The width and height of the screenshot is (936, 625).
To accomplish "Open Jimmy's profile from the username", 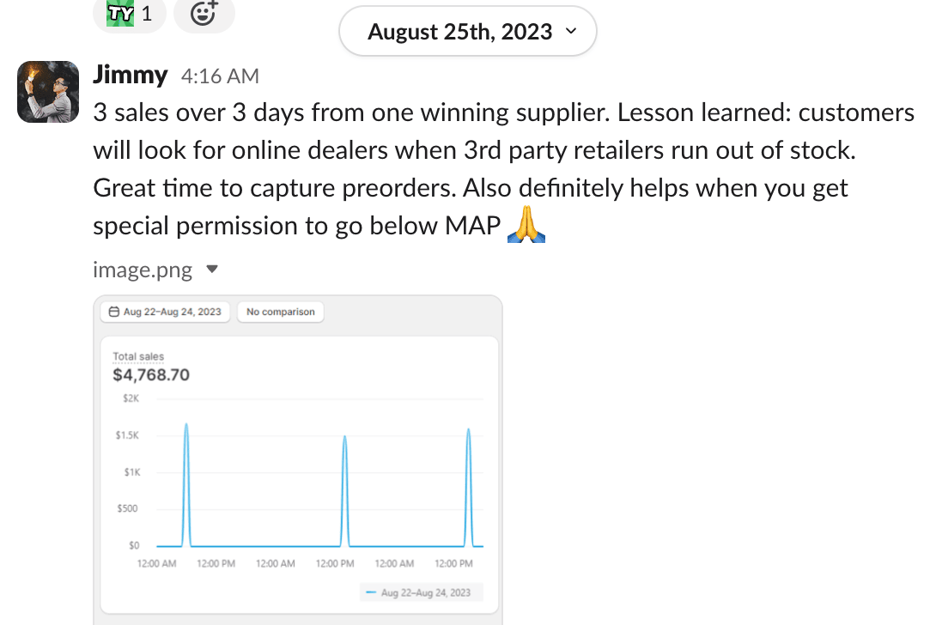I will [x=130, y=76].
